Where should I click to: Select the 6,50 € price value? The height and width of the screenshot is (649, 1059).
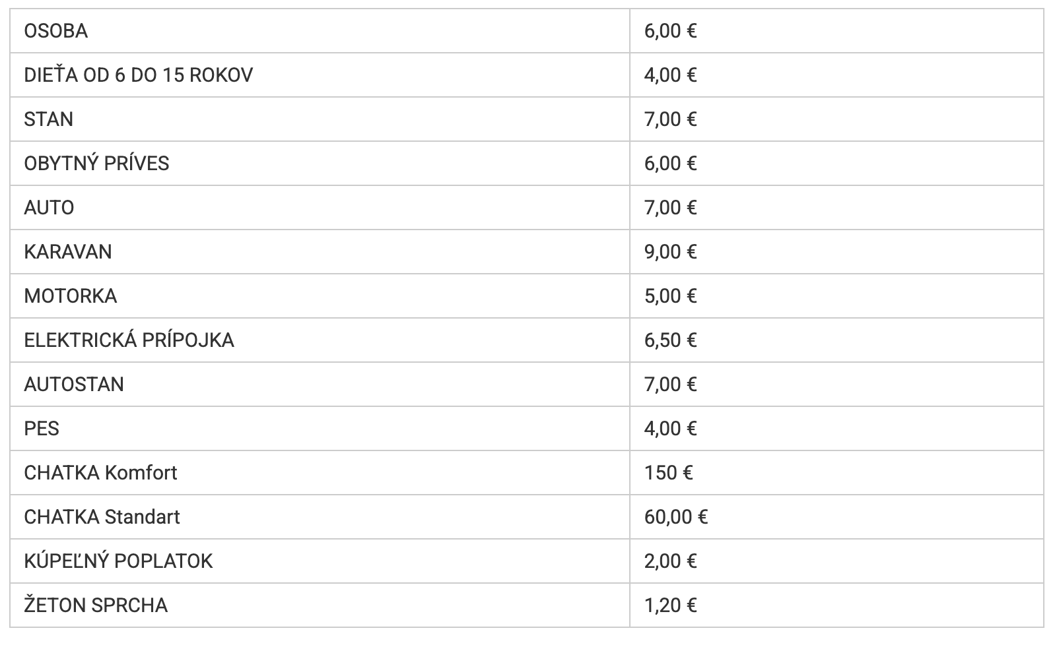tap(671, 340)
